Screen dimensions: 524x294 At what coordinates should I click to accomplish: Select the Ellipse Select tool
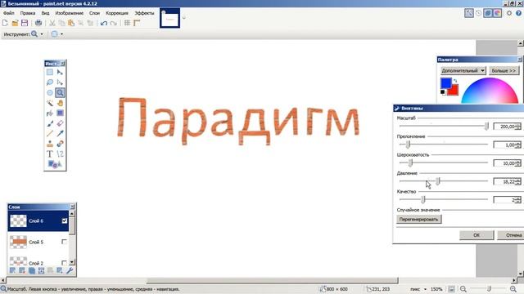[50, 92]
